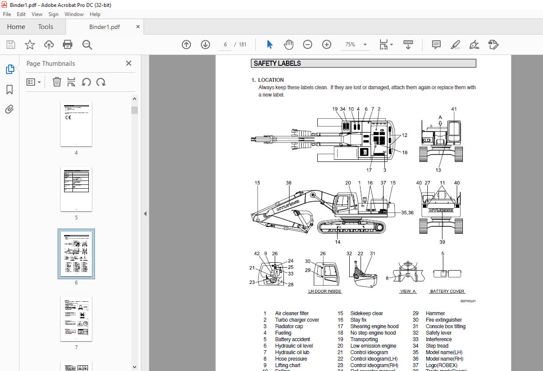
Task: Edit the current page number field
Action: click(225, 45)
